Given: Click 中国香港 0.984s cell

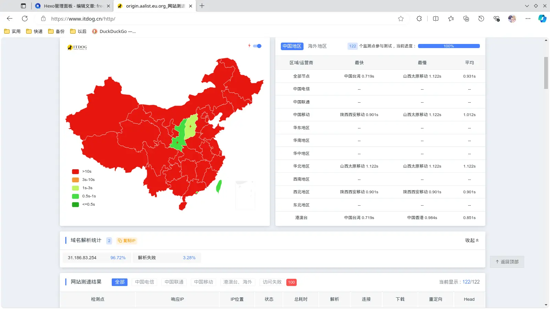Looking at the screenshot, I should click(422, 218).
